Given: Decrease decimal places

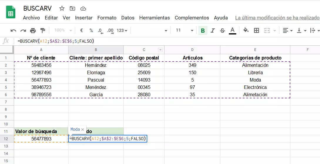Looking at the screenshot, I should point(100,31).
